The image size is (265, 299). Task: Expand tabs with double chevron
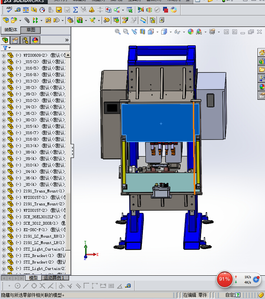(x=67, y=40)
